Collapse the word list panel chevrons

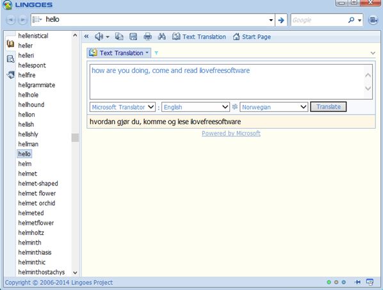[86, 36]
